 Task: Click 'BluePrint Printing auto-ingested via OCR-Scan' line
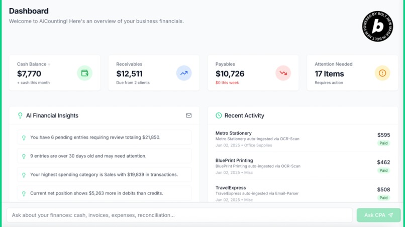(258, 166)
